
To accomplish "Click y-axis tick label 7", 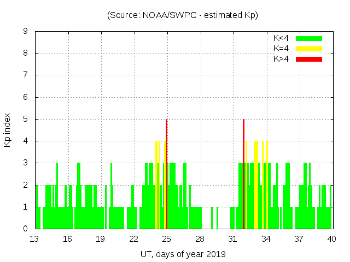I will click(x=25, y=75).
